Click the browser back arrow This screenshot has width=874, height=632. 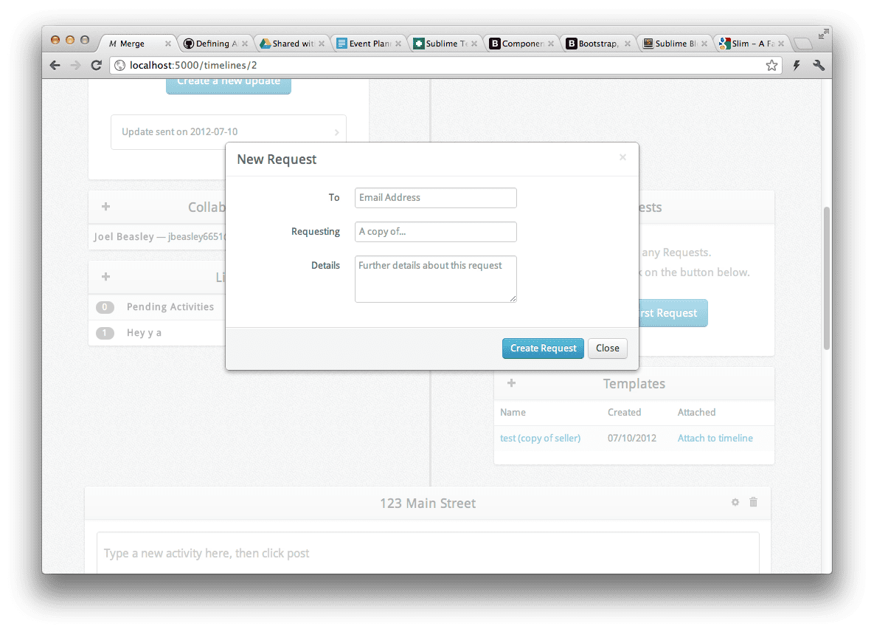(55, 66)
